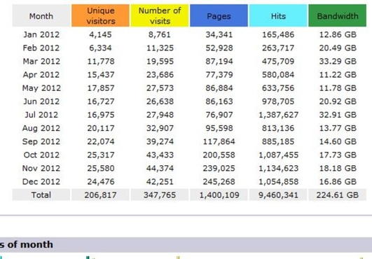Click bandwidth value 33.29 GB
This screenshot has height=259, width=372.
[338, 62]
